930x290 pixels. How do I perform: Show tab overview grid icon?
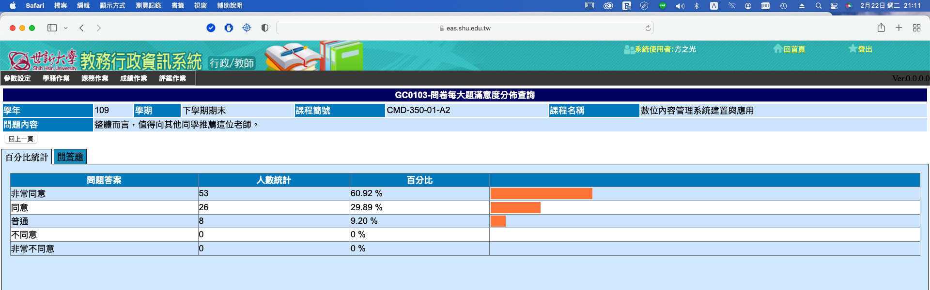[916, 28]
